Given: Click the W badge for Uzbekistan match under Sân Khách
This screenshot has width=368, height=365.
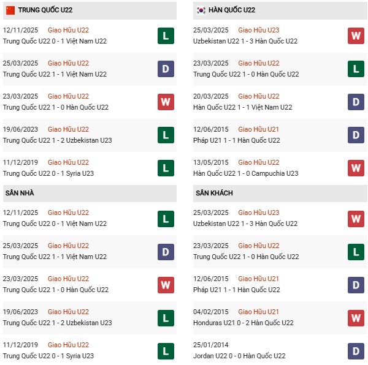Looking at the screenshot, I should [356, 218].
